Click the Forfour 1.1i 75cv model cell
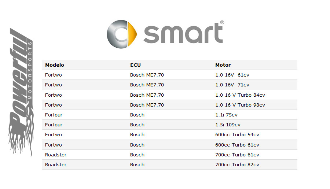The width and height of the screenshot is (330, 189). [54, 115]
